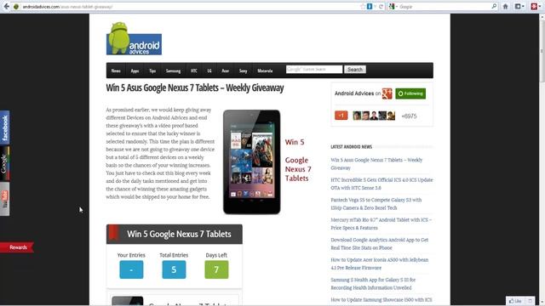This screenshot has width=545, height=306.
Task: Click the Android Advices logo
Action: [x=134, y=38]
